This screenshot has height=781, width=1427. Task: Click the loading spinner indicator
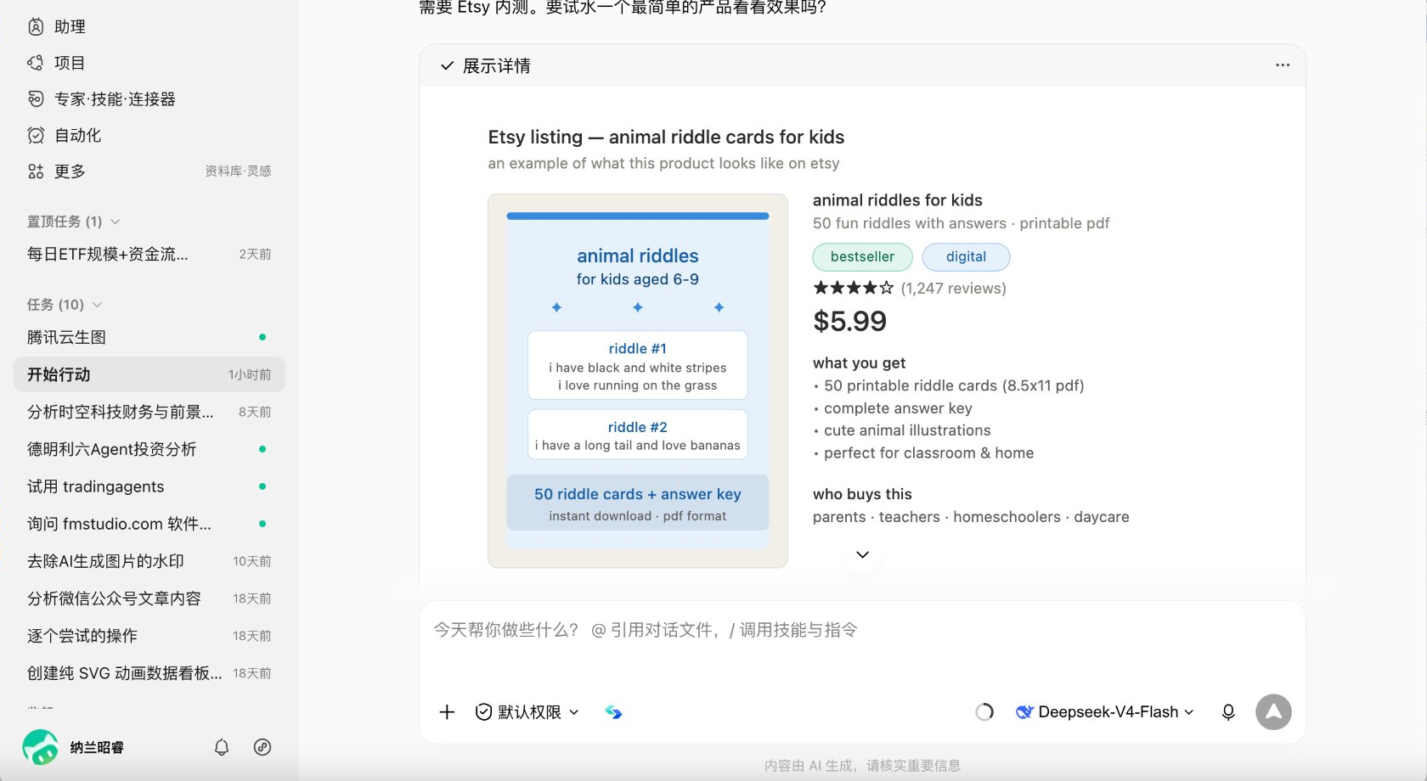pos(984,712)
